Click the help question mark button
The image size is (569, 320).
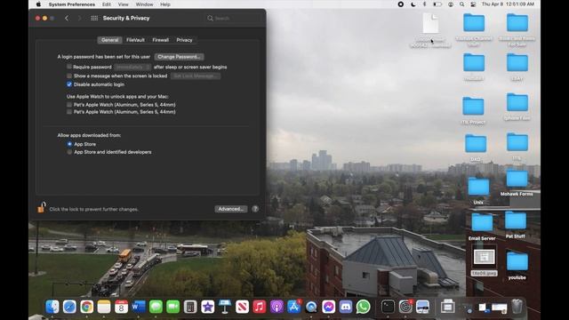pyautogui.click(x=255, y=209)
